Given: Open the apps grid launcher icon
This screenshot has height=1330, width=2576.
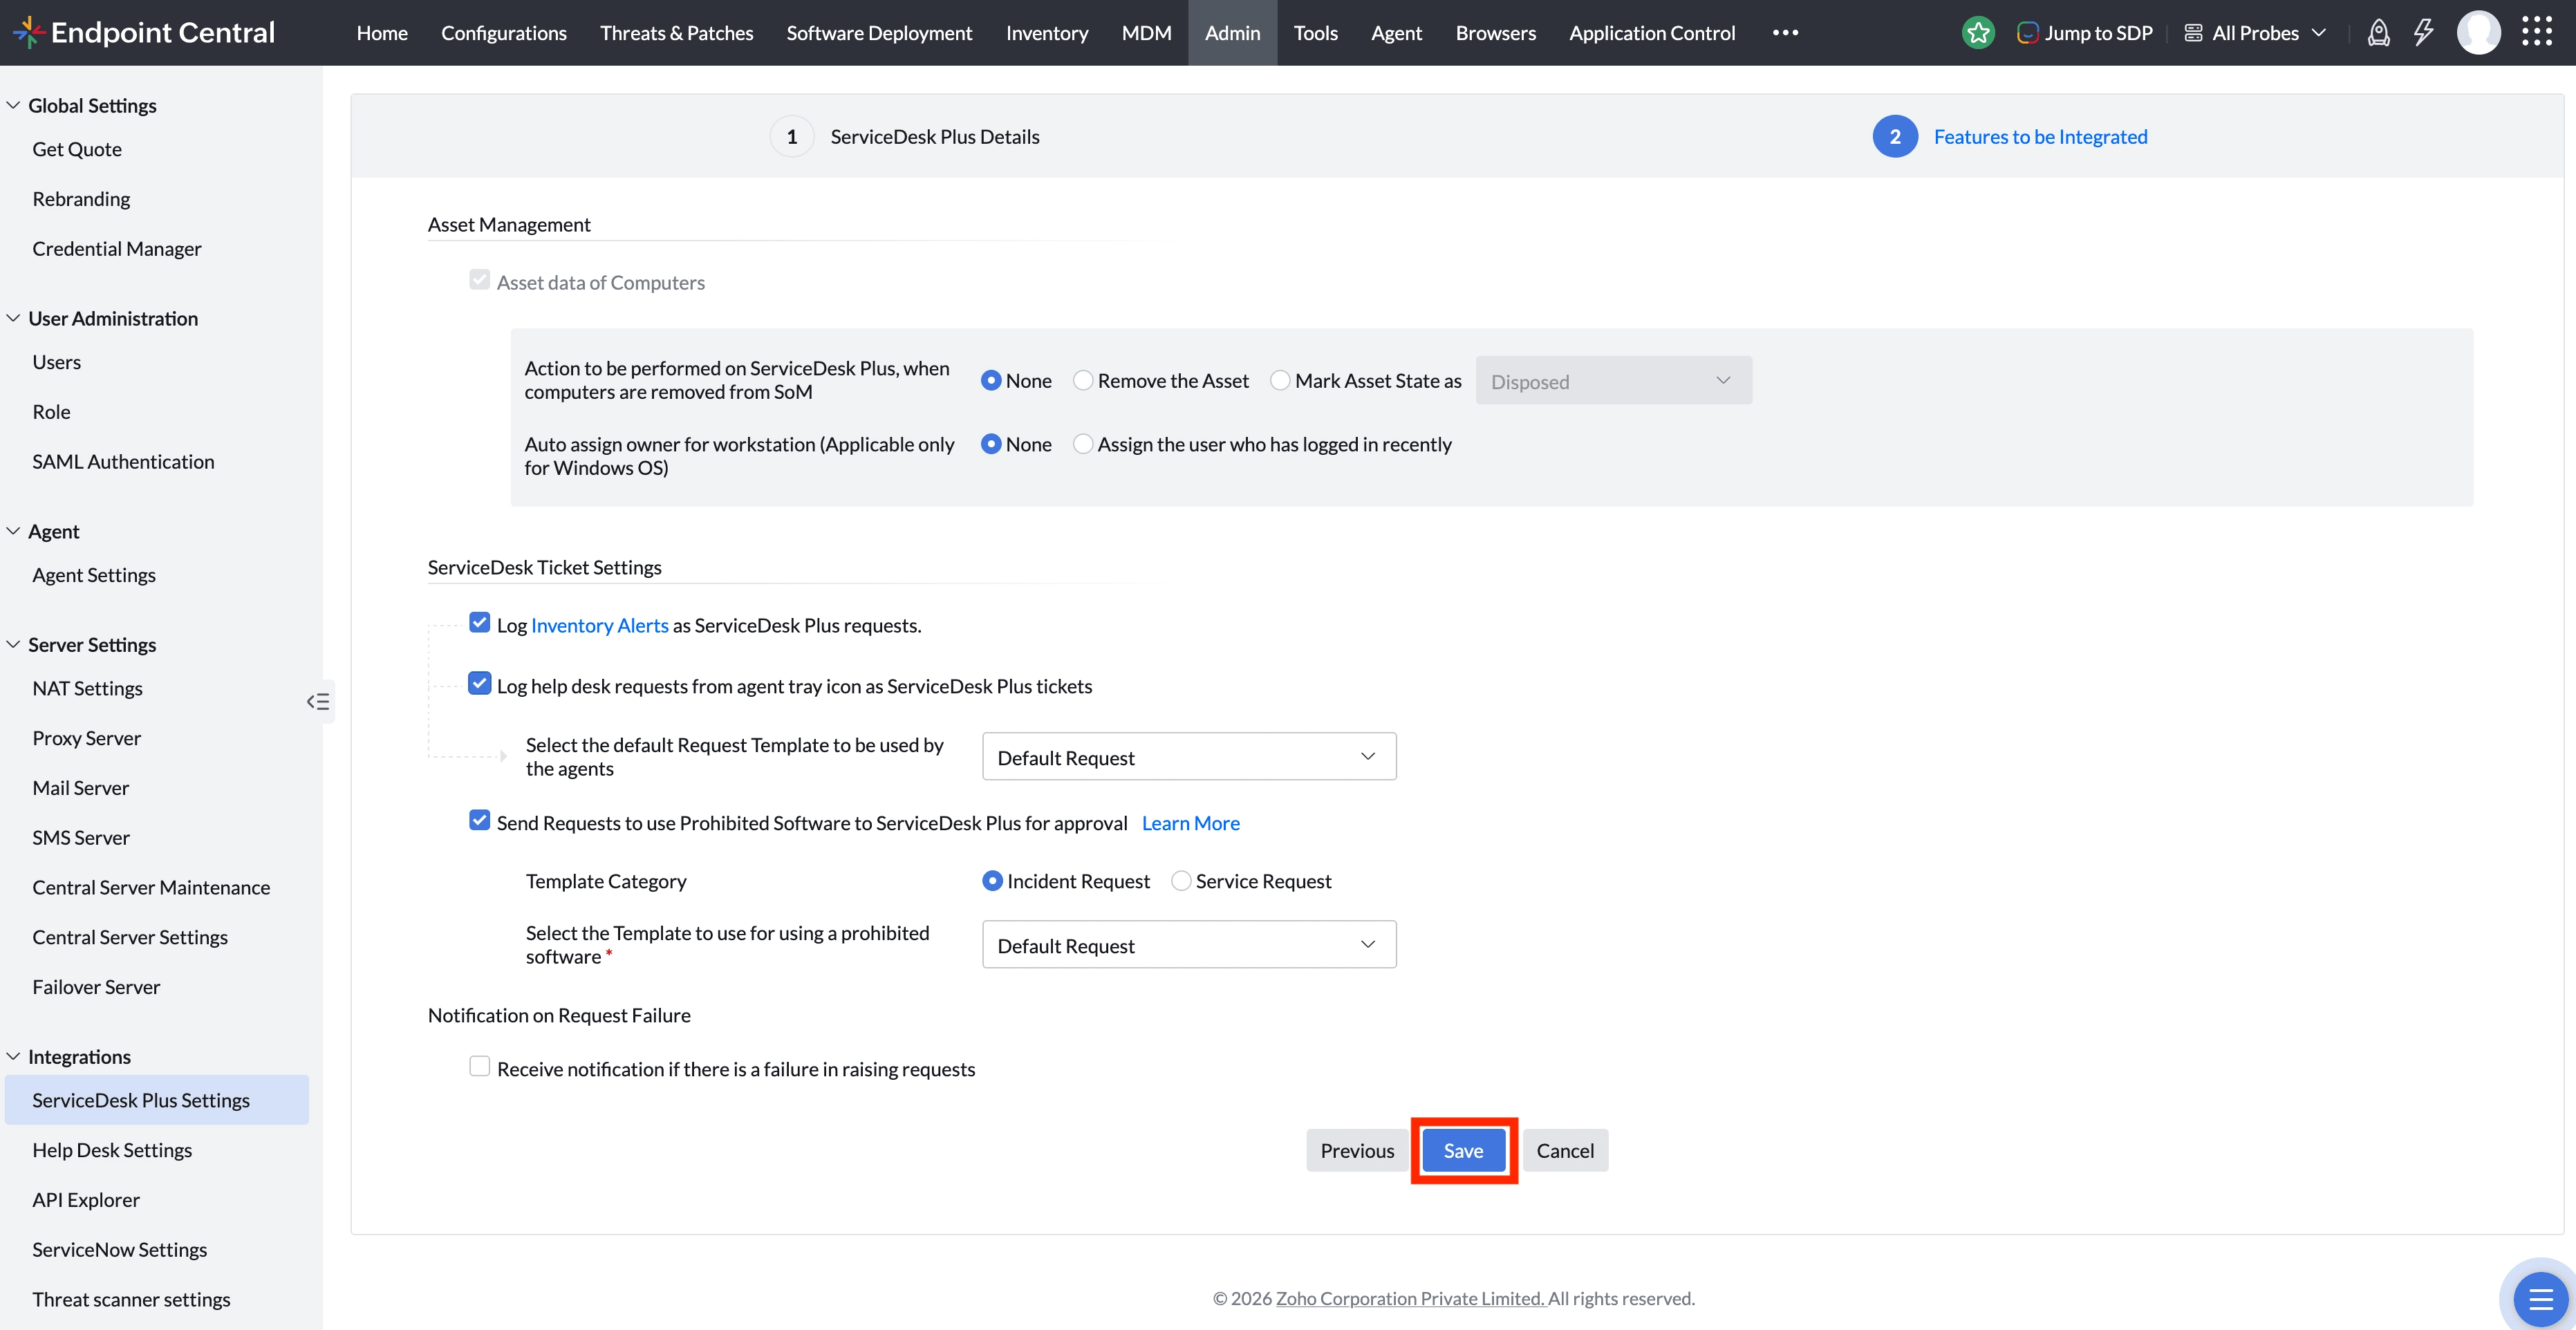Looking at the screenshot, I should [x=2537, y=32].
